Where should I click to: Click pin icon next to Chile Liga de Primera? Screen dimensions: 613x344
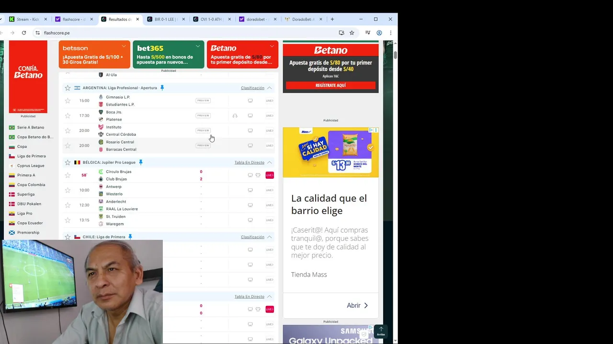point(130,237)
